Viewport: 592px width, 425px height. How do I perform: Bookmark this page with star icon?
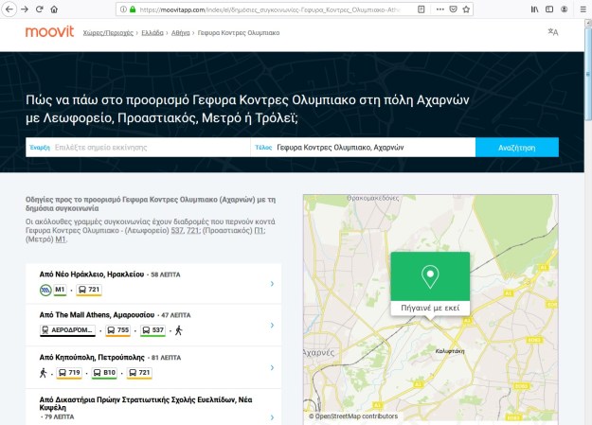pyautogui.click(x=467, y=9)
